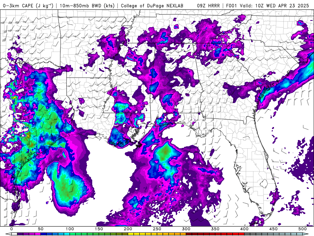
Task: Click the '50' label on the color scale
Action: pyautogui.click(x=41, y=229)
